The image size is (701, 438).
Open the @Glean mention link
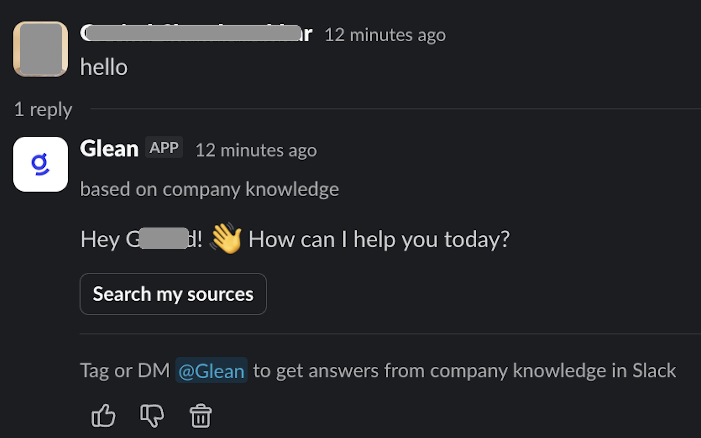coord(211,370)
